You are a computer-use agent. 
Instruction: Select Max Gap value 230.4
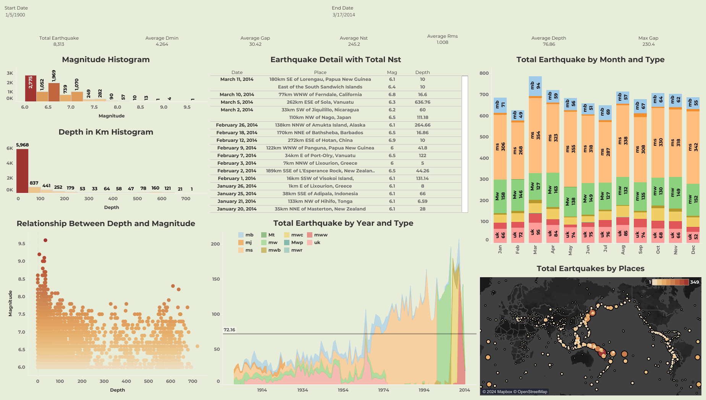pos(648,44)
